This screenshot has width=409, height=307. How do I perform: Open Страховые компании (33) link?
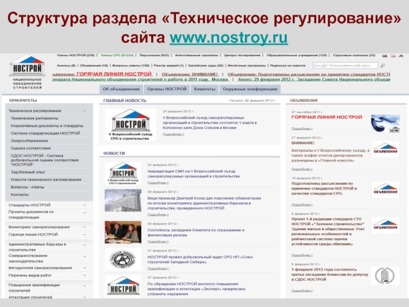[x=354, y=55]
